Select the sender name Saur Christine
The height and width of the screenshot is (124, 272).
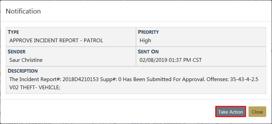tap(26, 60)
